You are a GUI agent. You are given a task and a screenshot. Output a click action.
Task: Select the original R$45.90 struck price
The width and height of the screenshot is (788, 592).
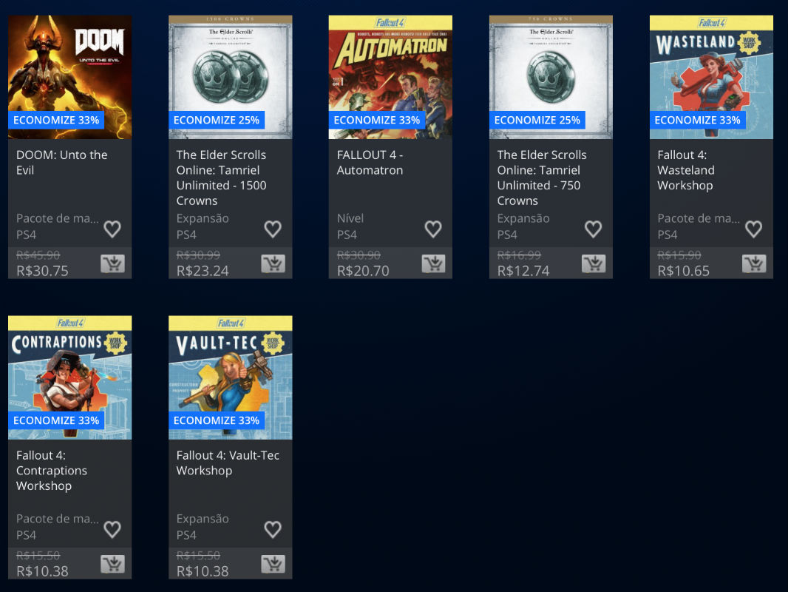[38, 255]
